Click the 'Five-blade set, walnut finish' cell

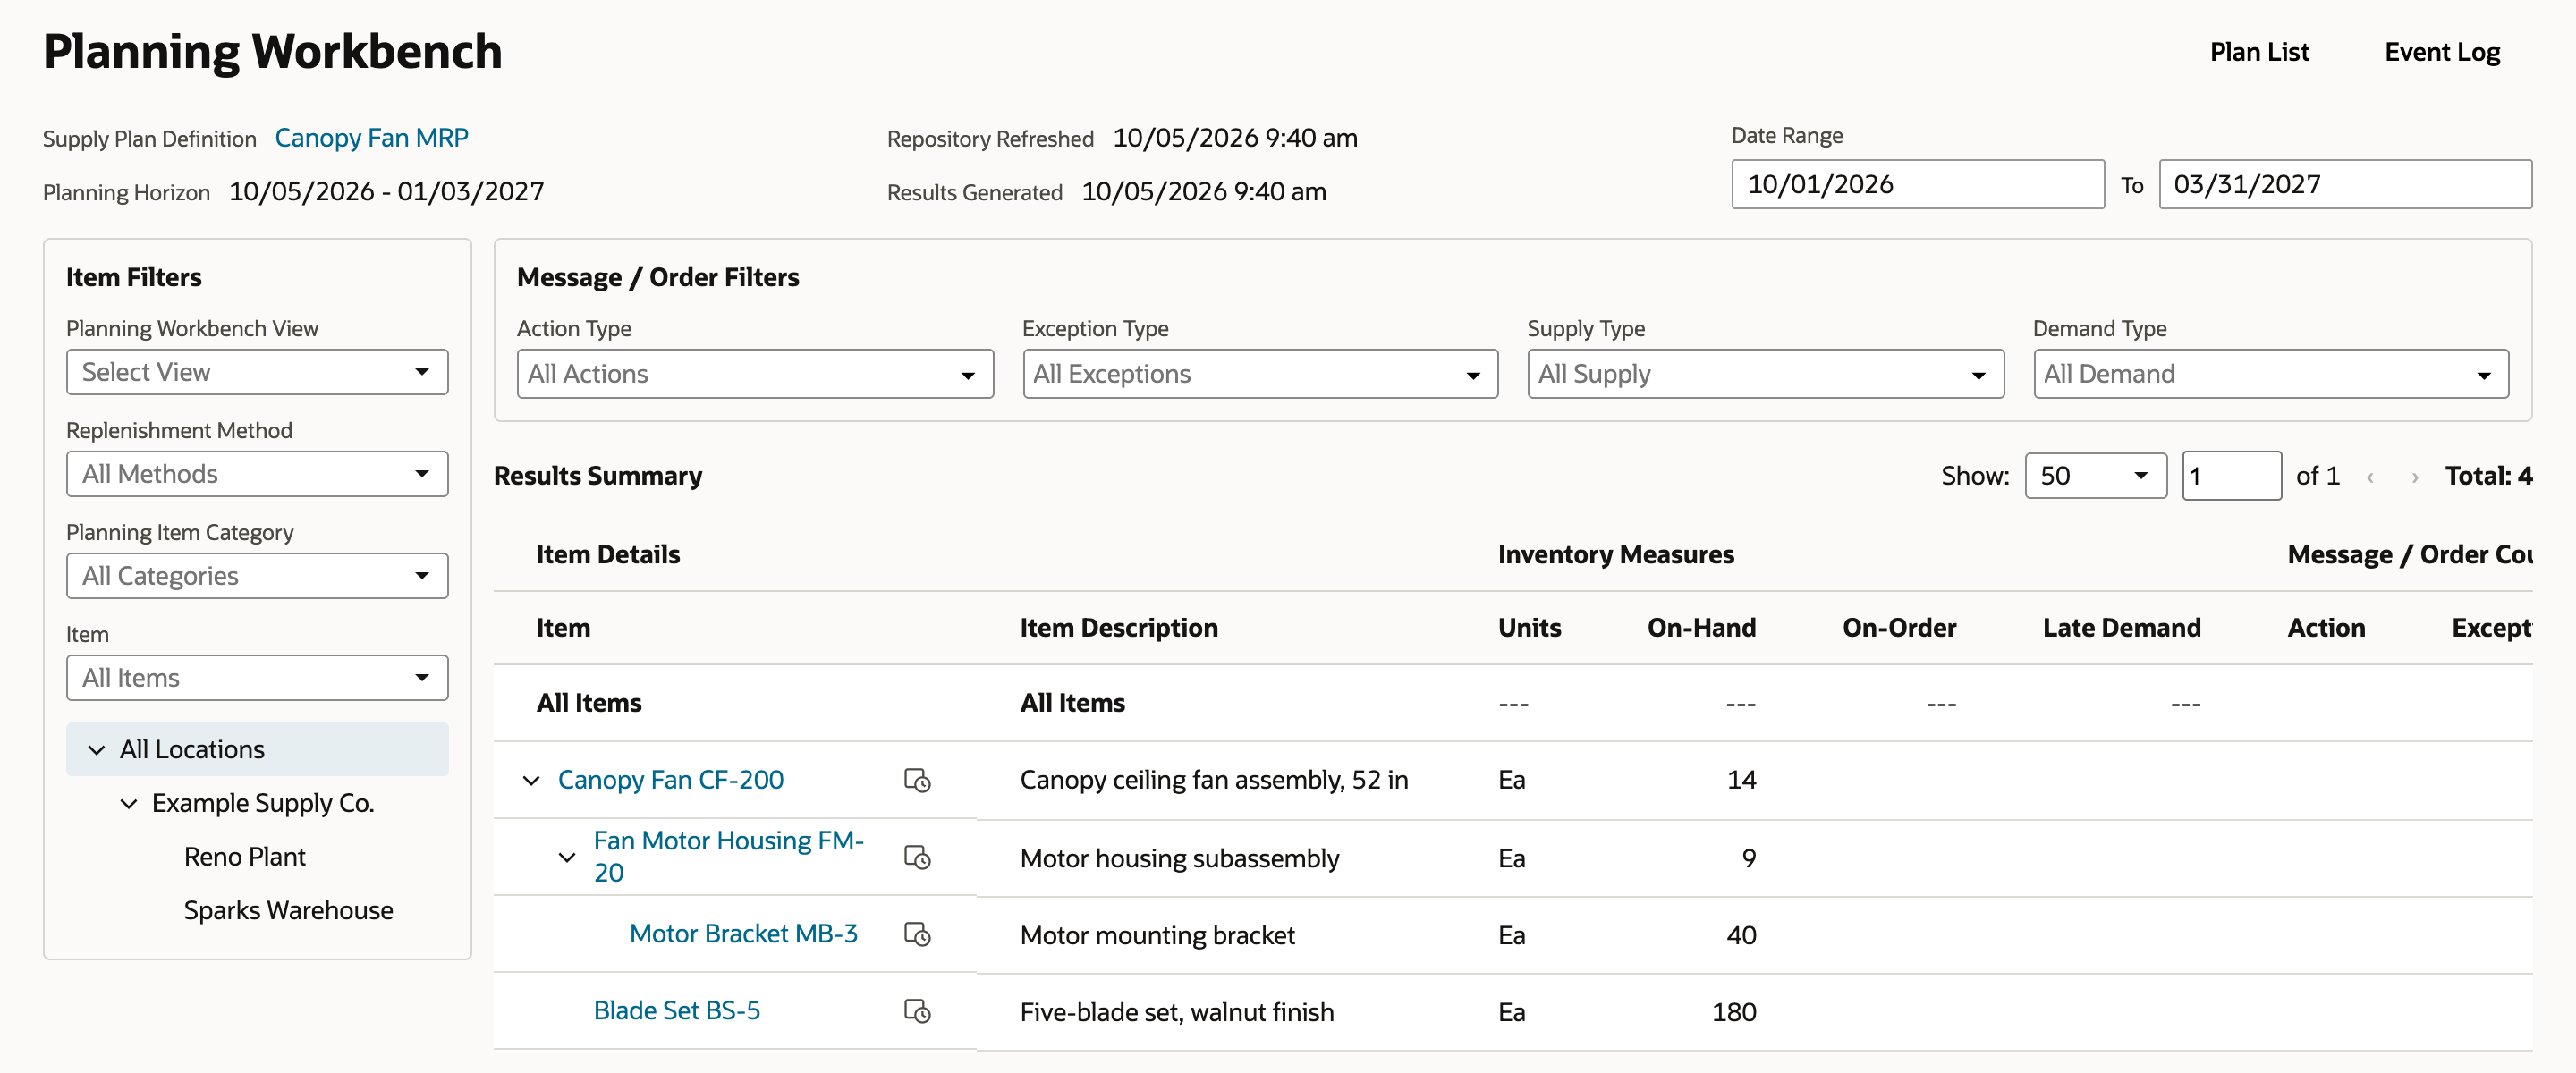pyautogui.click(x=1177, y=1013)
